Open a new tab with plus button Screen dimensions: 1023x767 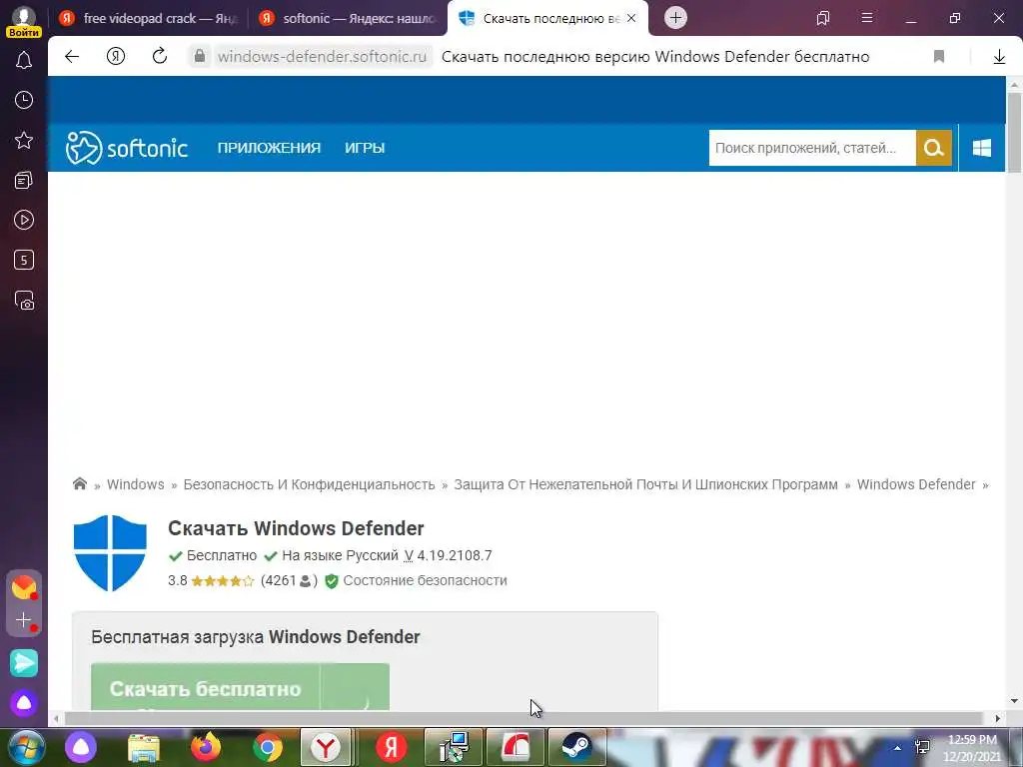(x=676, y=18)
